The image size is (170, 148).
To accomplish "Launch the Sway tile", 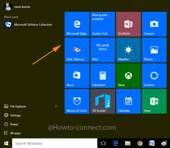I will click(154, 101).
